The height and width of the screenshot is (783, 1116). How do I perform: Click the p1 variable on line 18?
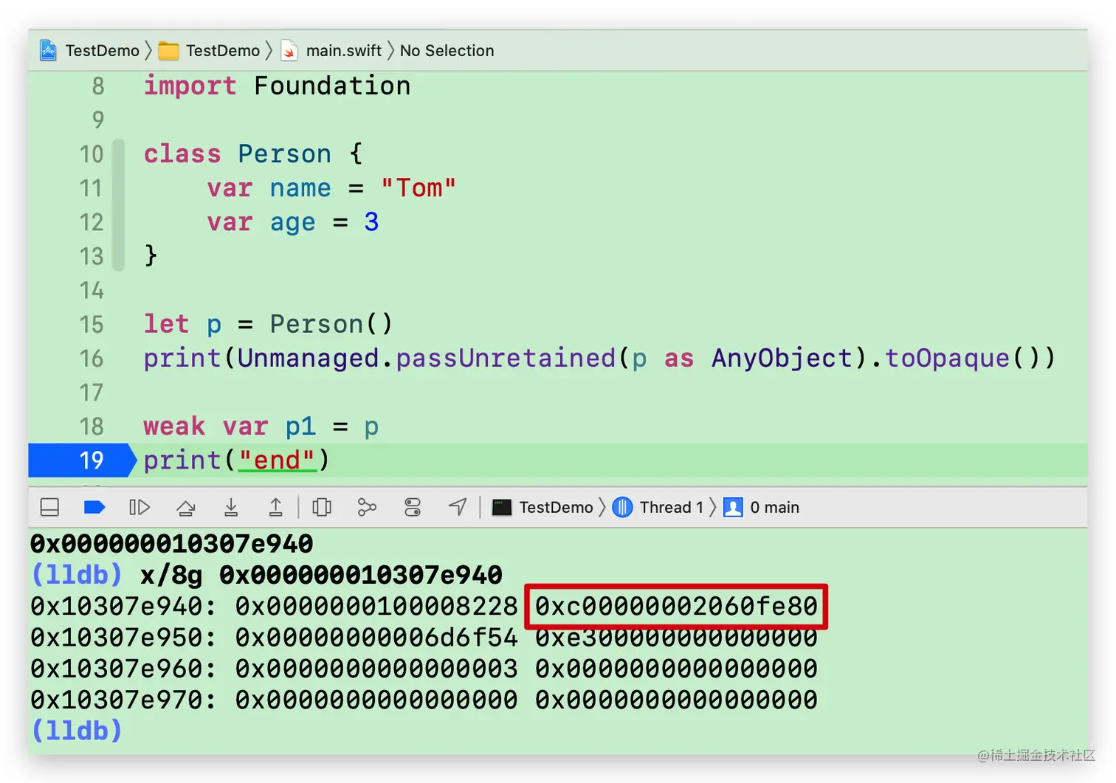300,427
